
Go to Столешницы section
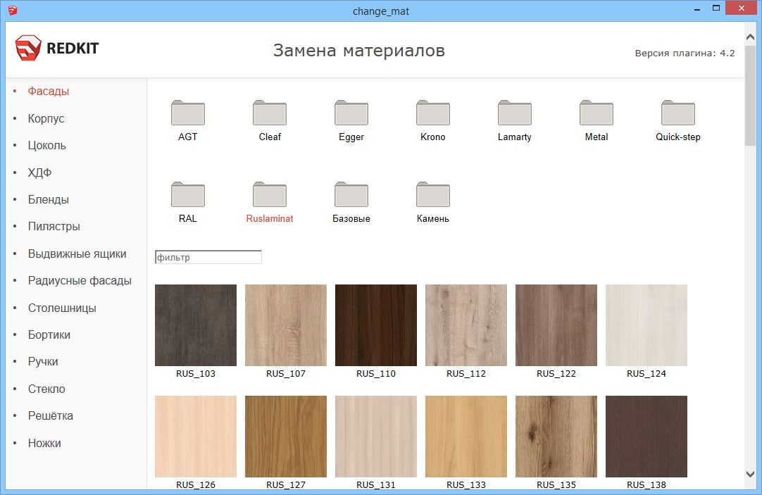[62, 308]
